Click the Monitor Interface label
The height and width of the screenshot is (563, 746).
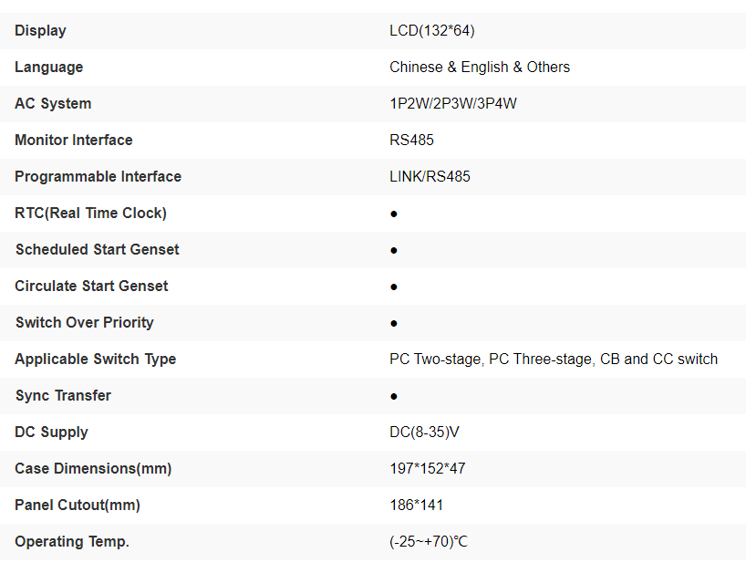click(73, 141)
